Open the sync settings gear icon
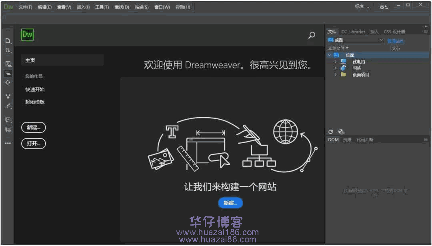The width and height of the screenshot is (432, 246). (384, 7)
